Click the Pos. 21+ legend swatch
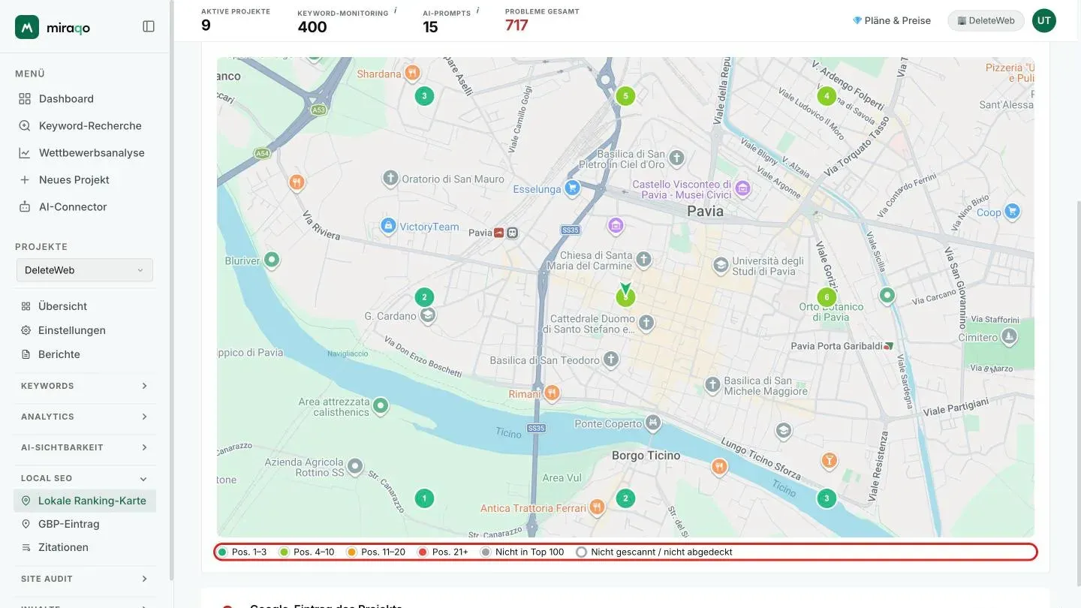The height and width of the screenshot is (608, 1081). click(x=423, y=552)
